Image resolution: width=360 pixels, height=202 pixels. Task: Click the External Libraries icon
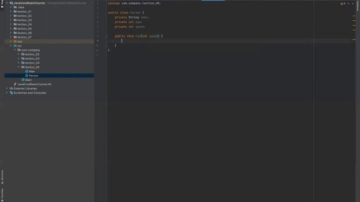click(x=11, y=89)
